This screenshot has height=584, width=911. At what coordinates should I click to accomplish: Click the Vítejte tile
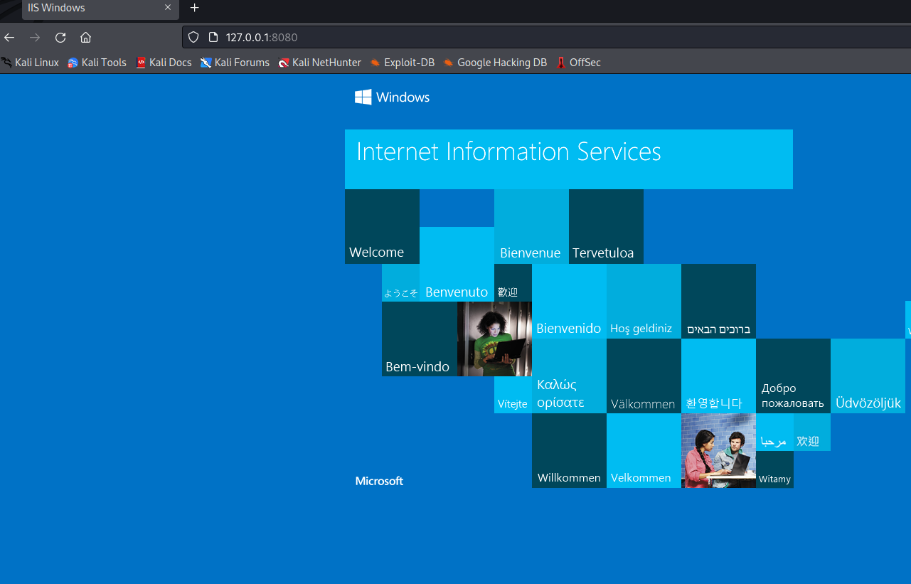pos(513,395)
